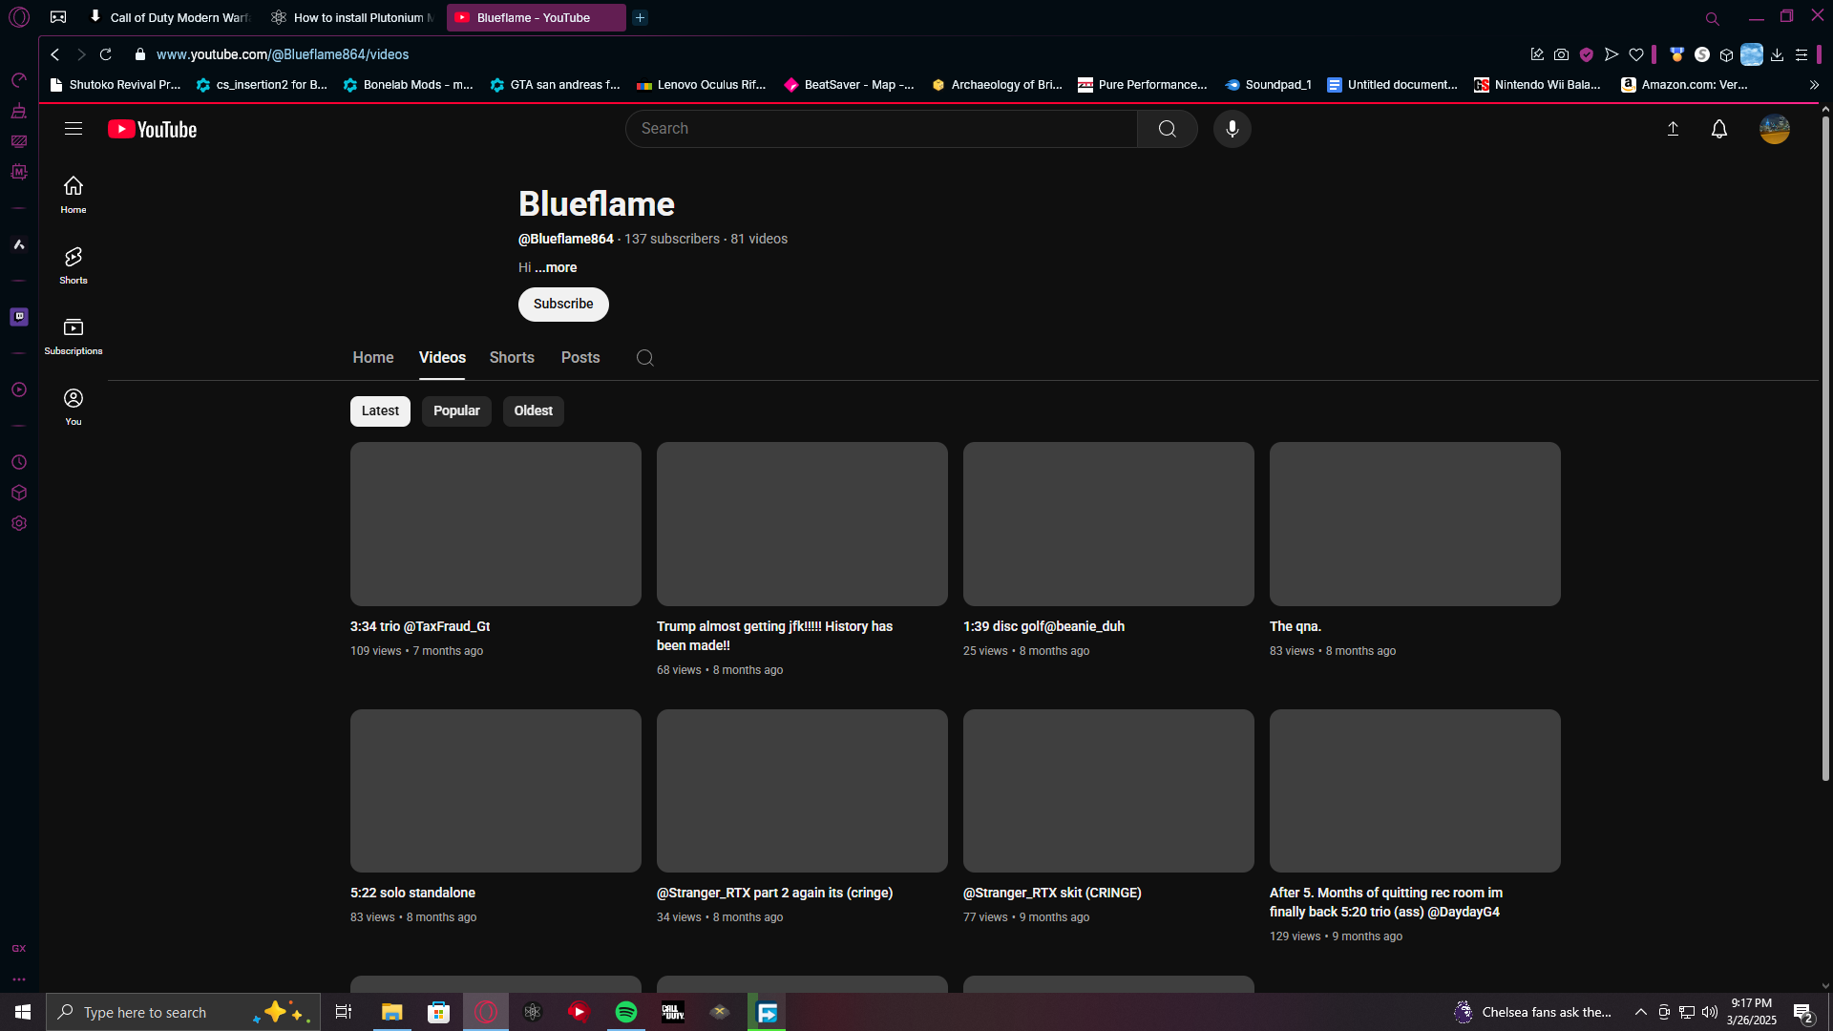The width and height of the screenshot is (1833, 1031).
Task: Click the search magnifier button beside search box
Action: 1167,129
